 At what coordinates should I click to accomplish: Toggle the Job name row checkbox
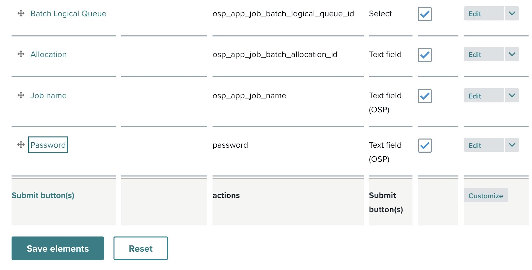425,96
